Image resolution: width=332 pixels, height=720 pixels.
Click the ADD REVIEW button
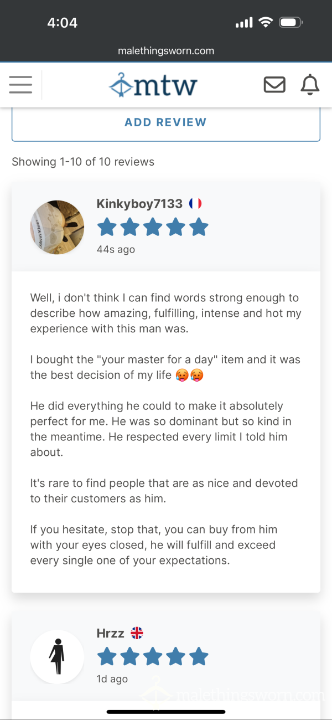pos(166,122)
